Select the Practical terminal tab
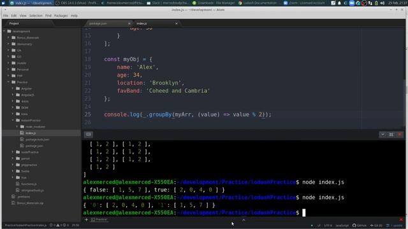The height and width of the screenshot is (229, 408). point(99,219)
